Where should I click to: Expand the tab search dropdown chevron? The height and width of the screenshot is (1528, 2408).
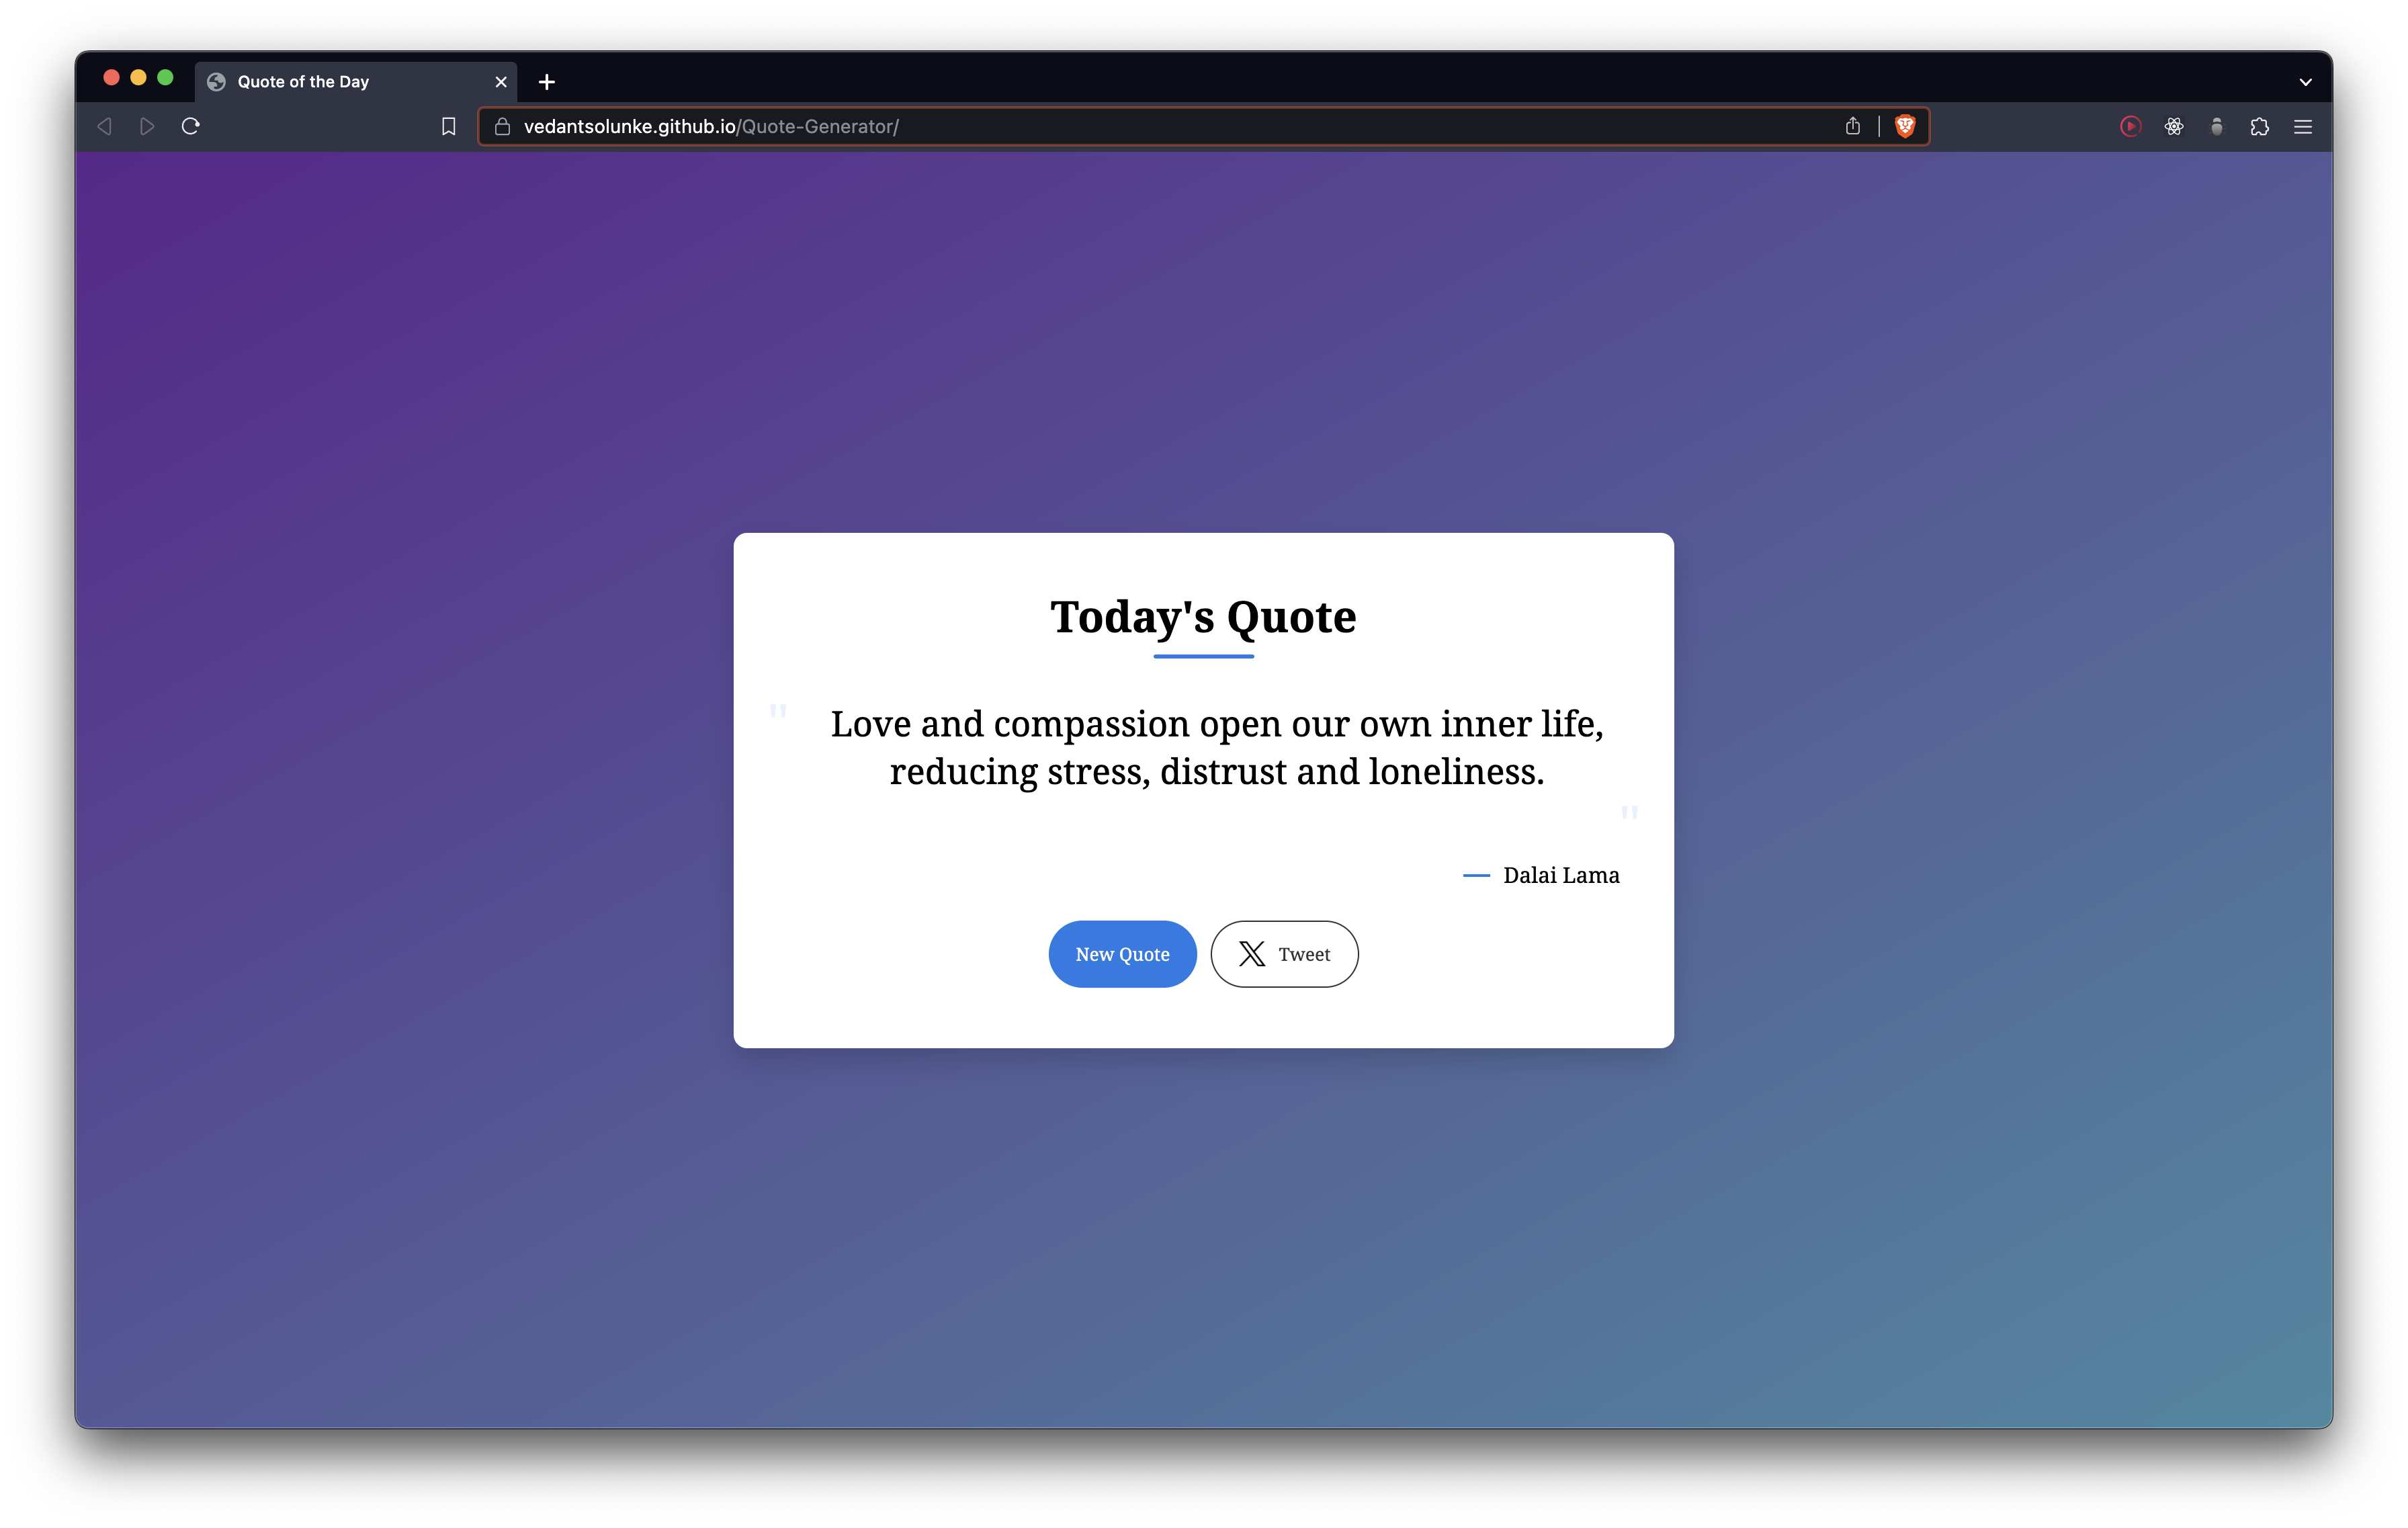tap(2305, 82)
